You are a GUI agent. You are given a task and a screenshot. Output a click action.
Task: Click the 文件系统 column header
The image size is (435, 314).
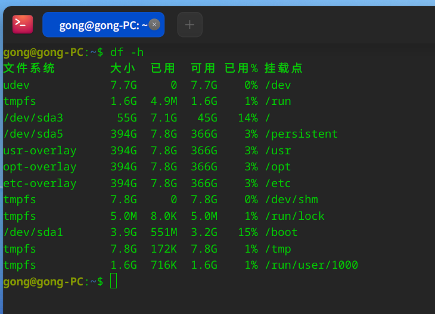(x=29, y=69)
